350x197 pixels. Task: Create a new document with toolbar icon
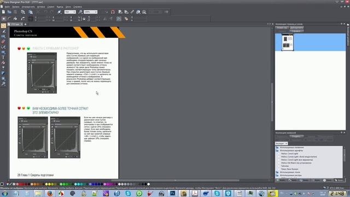point(3,12)
